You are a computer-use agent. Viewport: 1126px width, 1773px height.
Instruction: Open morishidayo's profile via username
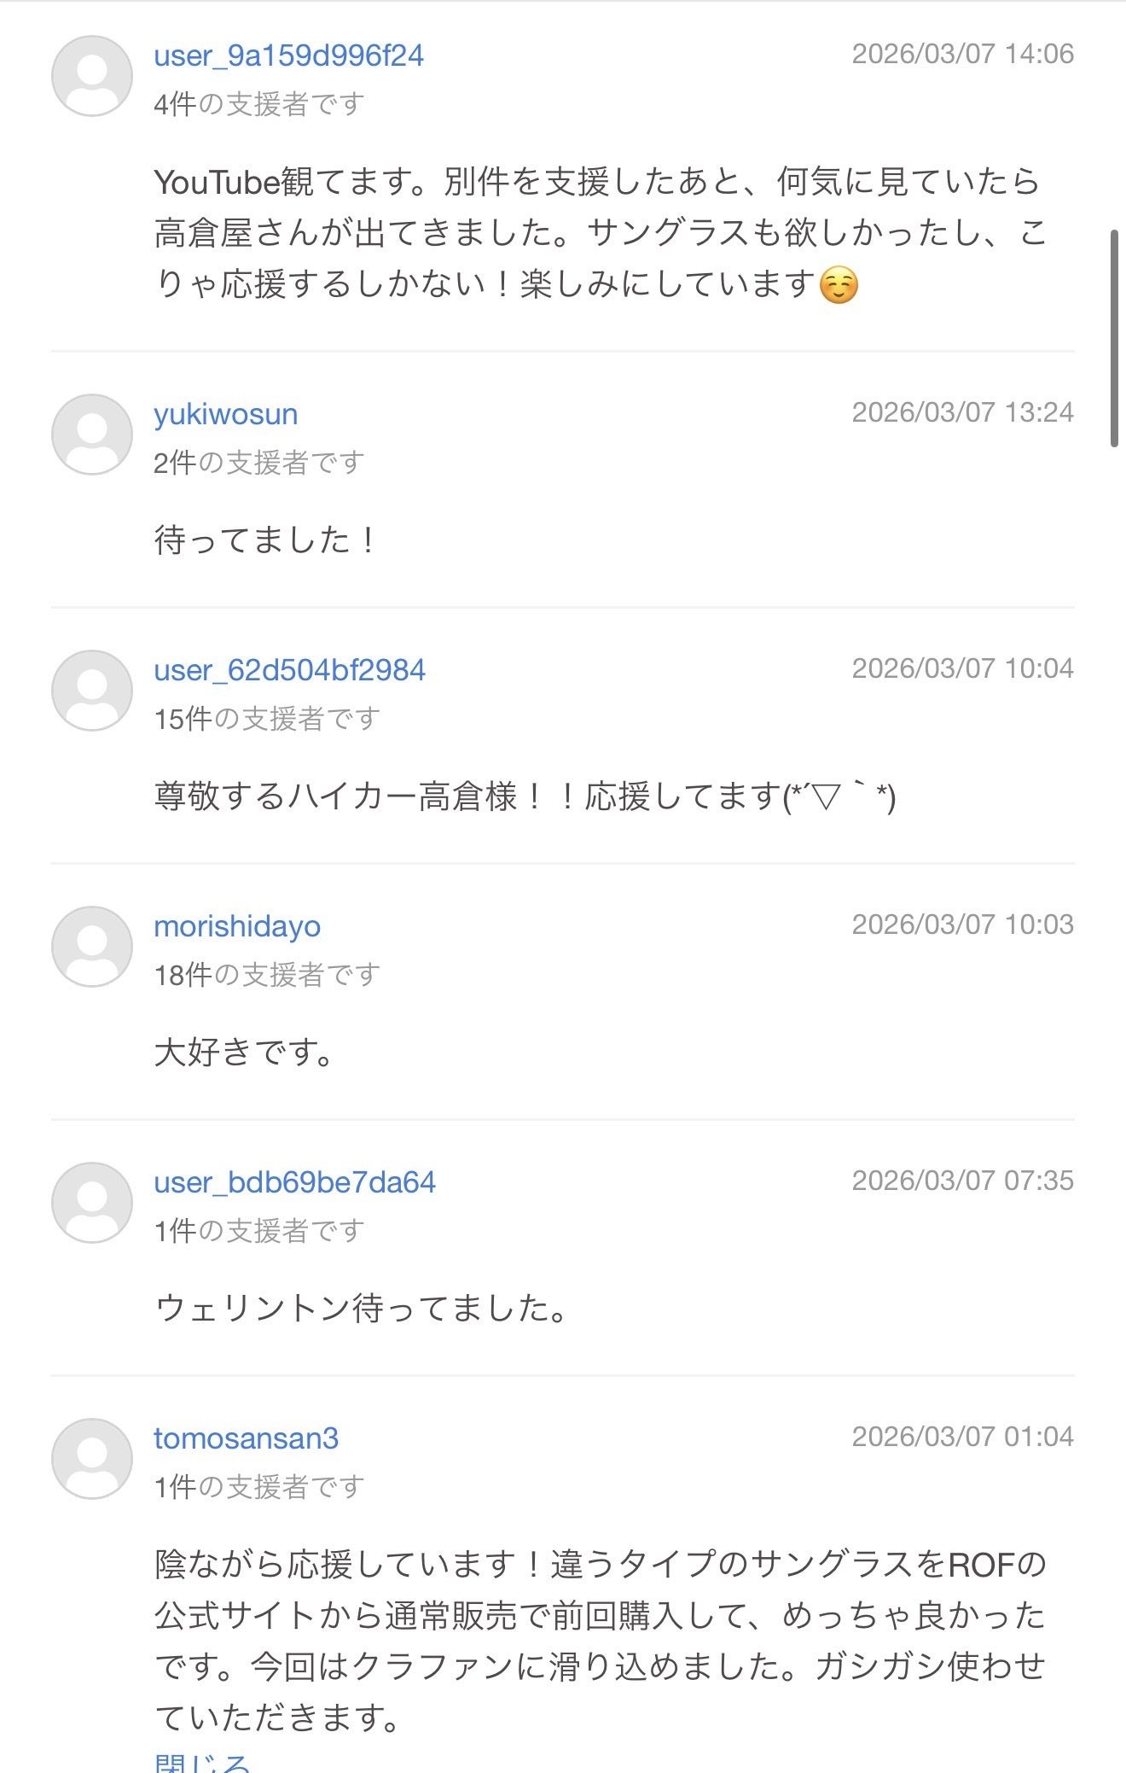[237, 926]
